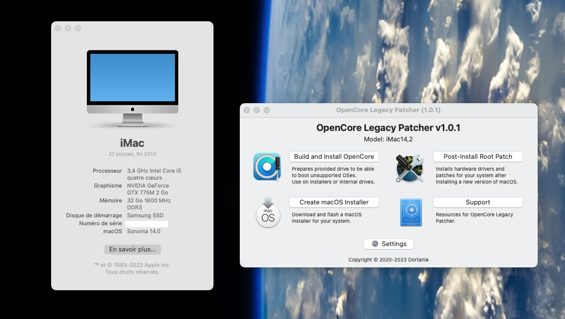Zoom the About This Mac window

(x=78, y=28)
